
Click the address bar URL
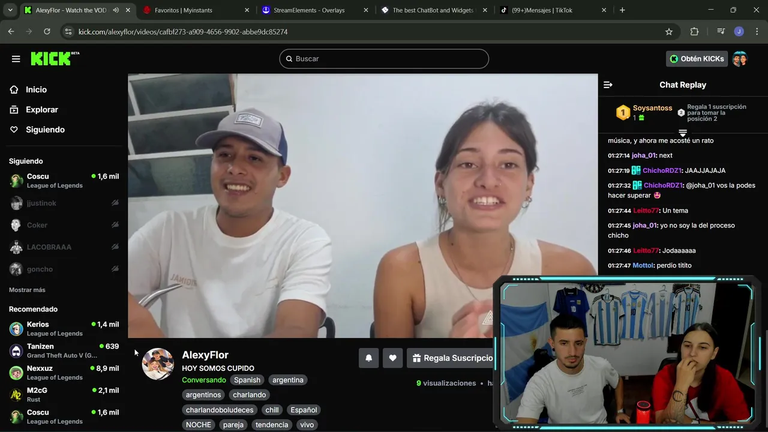(x=183, y=32)
